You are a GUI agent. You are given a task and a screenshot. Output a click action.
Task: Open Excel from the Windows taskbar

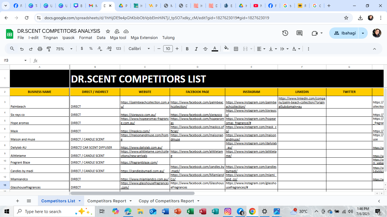190,211
